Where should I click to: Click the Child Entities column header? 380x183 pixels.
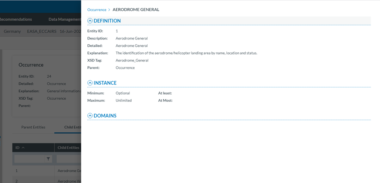68,147
